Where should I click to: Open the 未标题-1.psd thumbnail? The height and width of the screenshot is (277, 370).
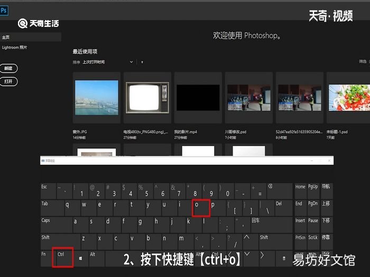coord(348,98)
